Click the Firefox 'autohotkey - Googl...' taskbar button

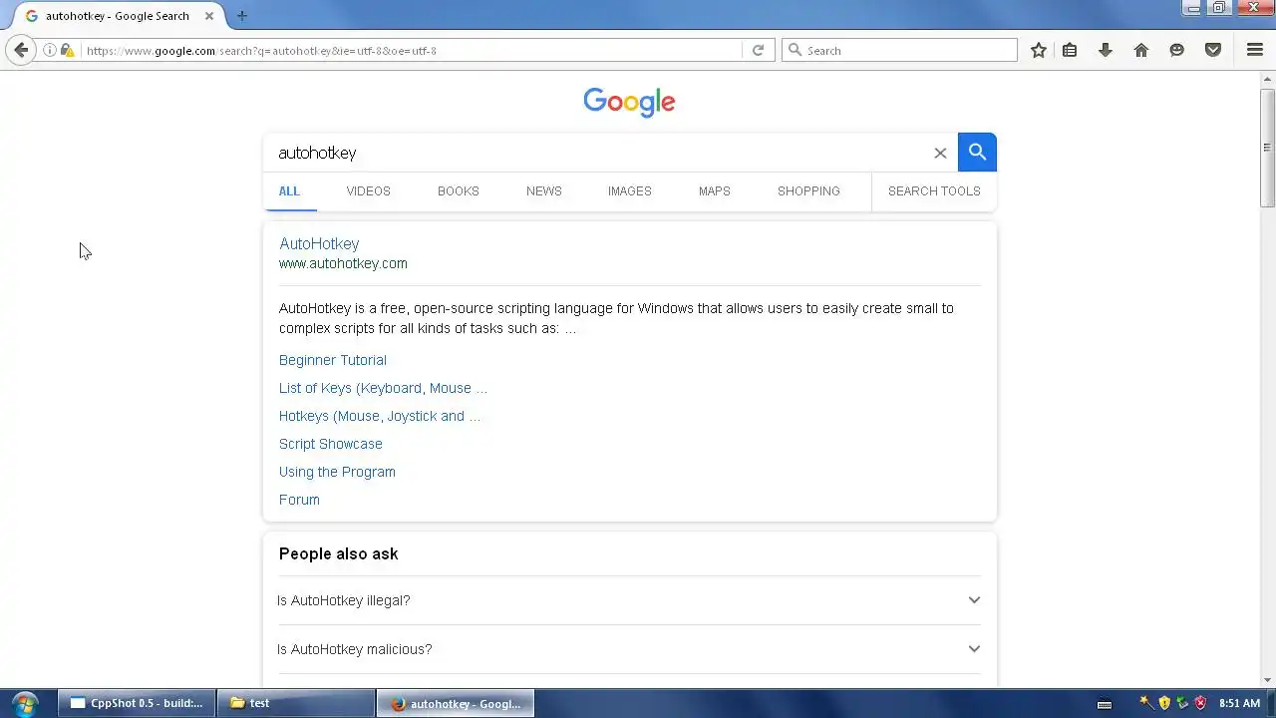(x=456, y=703)
